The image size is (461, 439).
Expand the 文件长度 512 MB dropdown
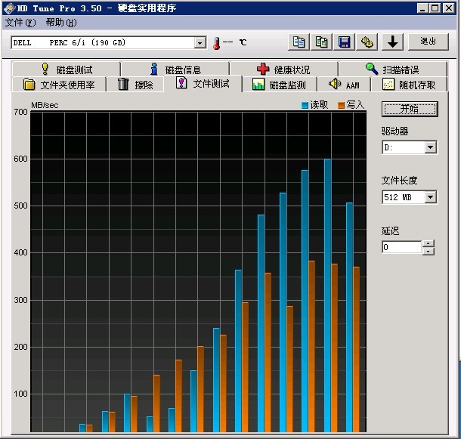tap(431, 196)
